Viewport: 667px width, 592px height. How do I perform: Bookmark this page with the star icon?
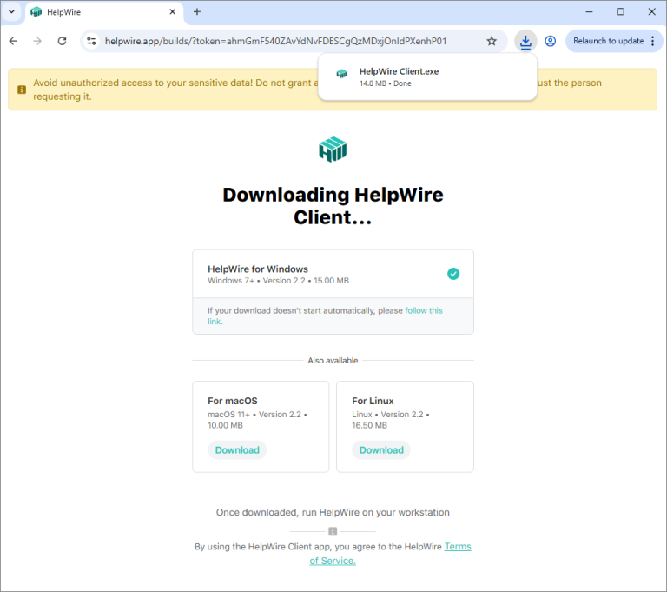(x=492, y=41)
